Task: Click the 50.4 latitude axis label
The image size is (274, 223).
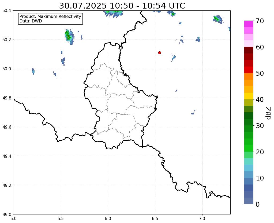Action: tap(7, 11)
